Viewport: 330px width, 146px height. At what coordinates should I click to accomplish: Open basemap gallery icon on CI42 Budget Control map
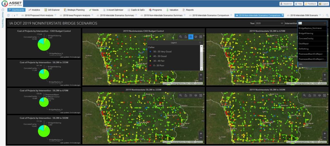[200, 37]
